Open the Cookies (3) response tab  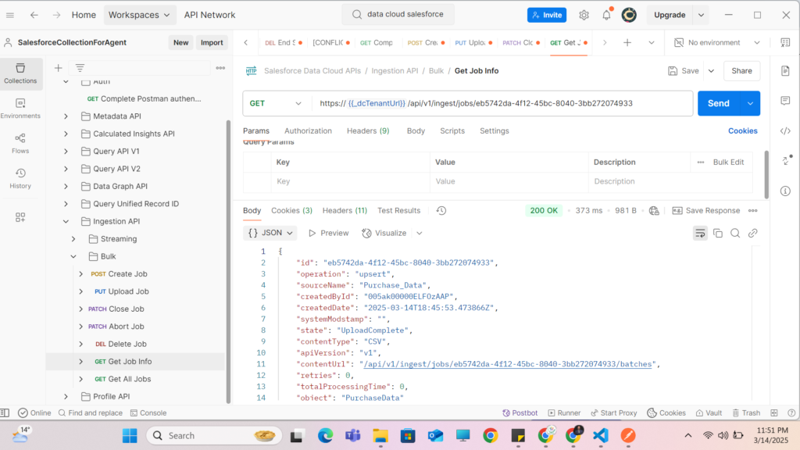pos(292,210)
